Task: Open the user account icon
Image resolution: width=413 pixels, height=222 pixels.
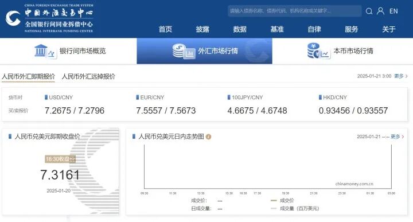Action: 380,11
